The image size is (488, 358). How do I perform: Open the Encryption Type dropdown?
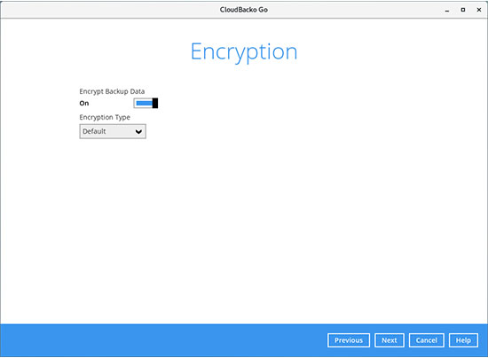click(113, 131)
